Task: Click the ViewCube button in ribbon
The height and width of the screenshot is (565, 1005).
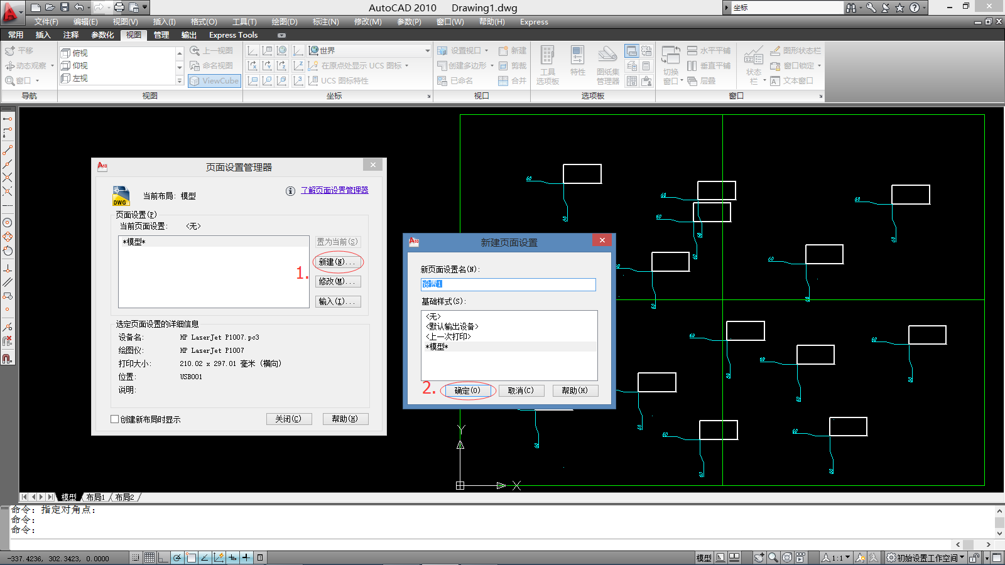Action: [x=214, y=81]
